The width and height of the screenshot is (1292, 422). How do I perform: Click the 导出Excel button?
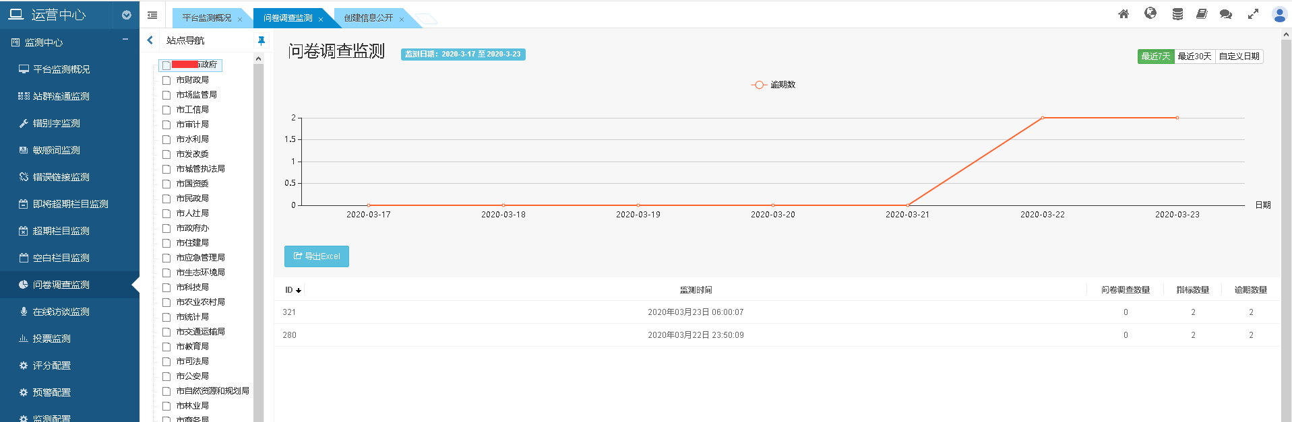click(317, 256)
